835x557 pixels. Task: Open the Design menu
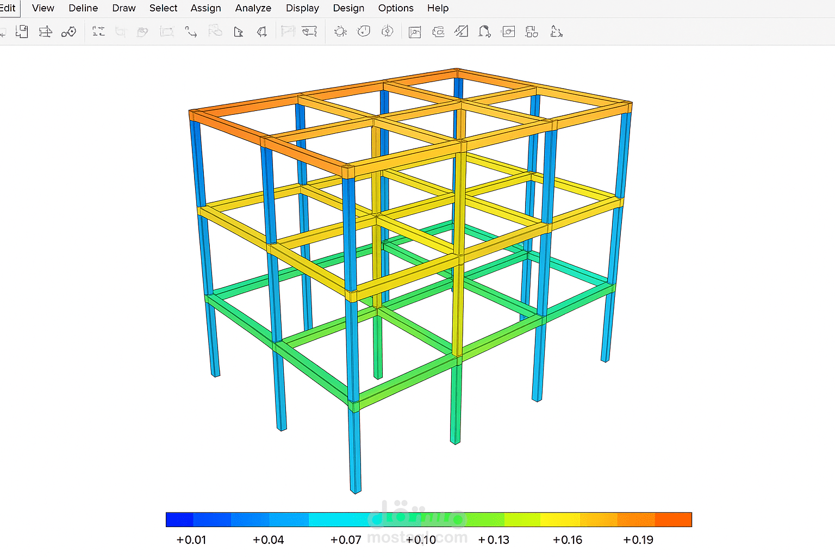pyautogui.click(x=348, y=8)
